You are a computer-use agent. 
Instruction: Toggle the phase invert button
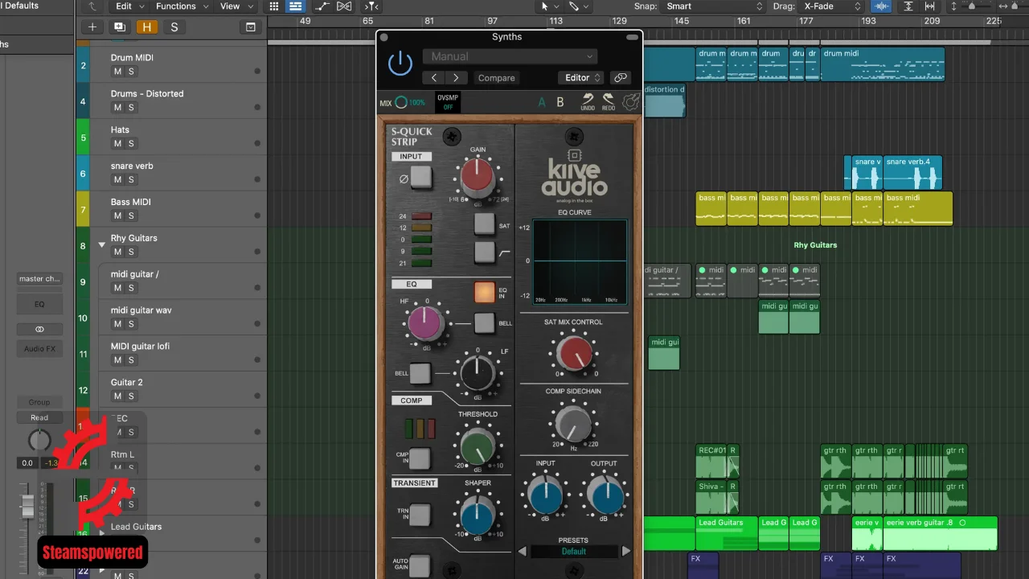click(421, 178)
